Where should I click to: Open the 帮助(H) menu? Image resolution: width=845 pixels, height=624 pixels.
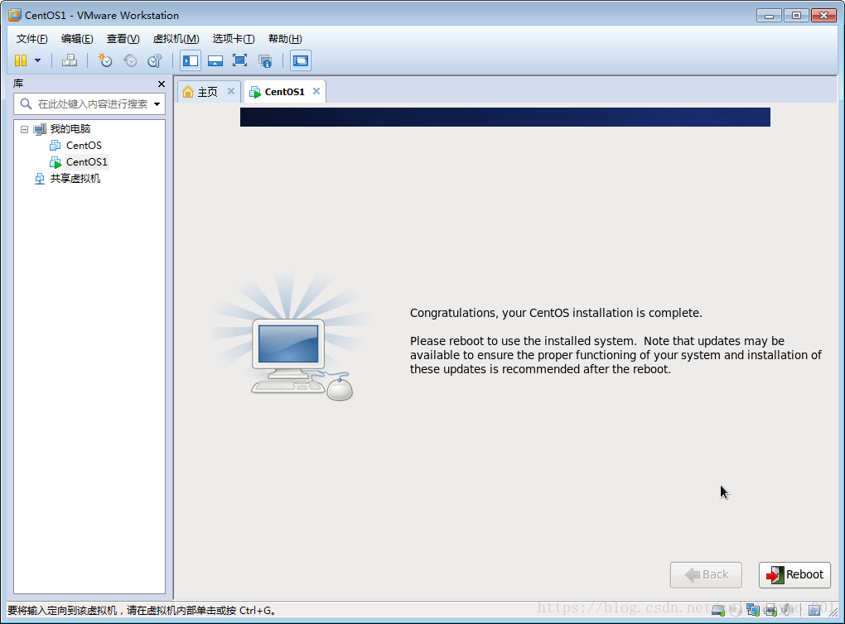click(285, 39)
